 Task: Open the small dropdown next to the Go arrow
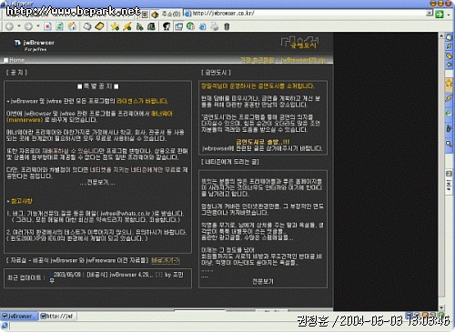[449, 15]
